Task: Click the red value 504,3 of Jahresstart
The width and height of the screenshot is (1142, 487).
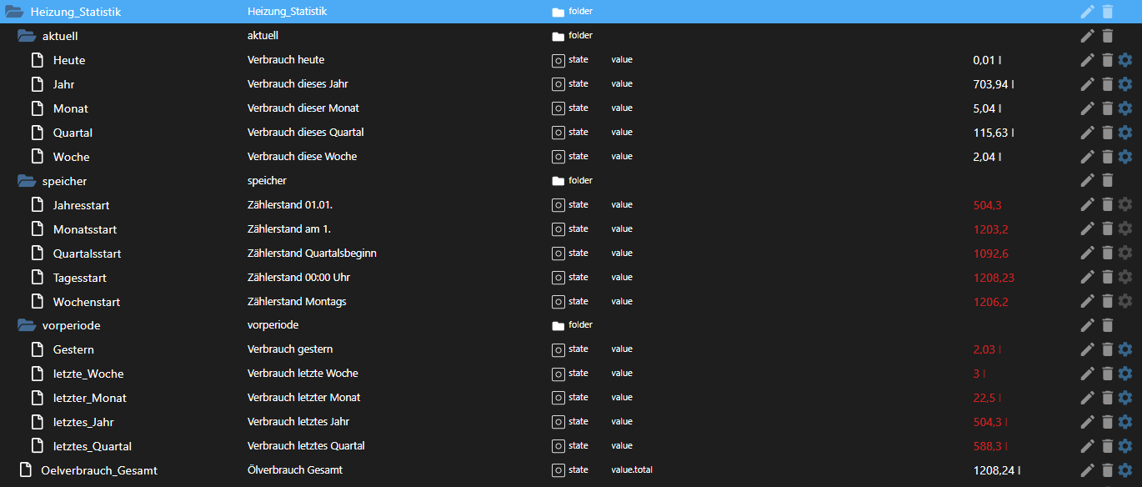Action: (x=987, y=205)
